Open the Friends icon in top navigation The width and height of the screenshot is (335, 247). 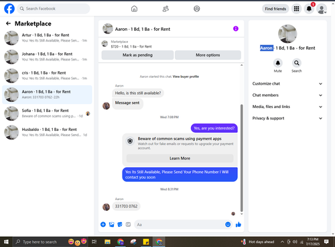point(165,9)
